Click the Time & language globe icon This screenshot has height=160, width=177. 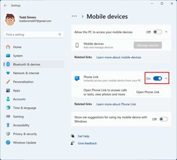[8, 108]
